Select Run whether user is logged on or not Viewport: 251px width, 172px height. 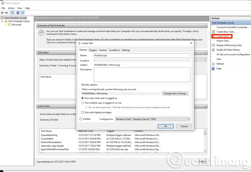pyautogui.click(x=82, y=103)
